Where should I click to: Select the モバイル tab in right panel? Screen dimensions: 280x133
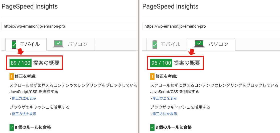coord(167,44)
